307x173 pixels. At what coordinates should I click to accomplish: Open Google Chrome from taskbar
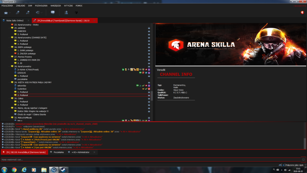[x=14, y=170]
